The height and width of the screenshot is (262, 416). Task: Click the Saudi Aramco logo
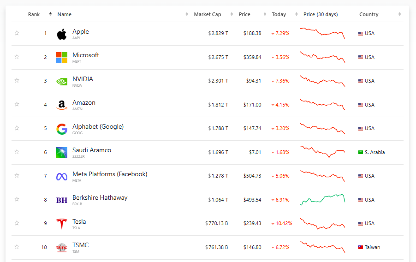(x=61, y=153)
